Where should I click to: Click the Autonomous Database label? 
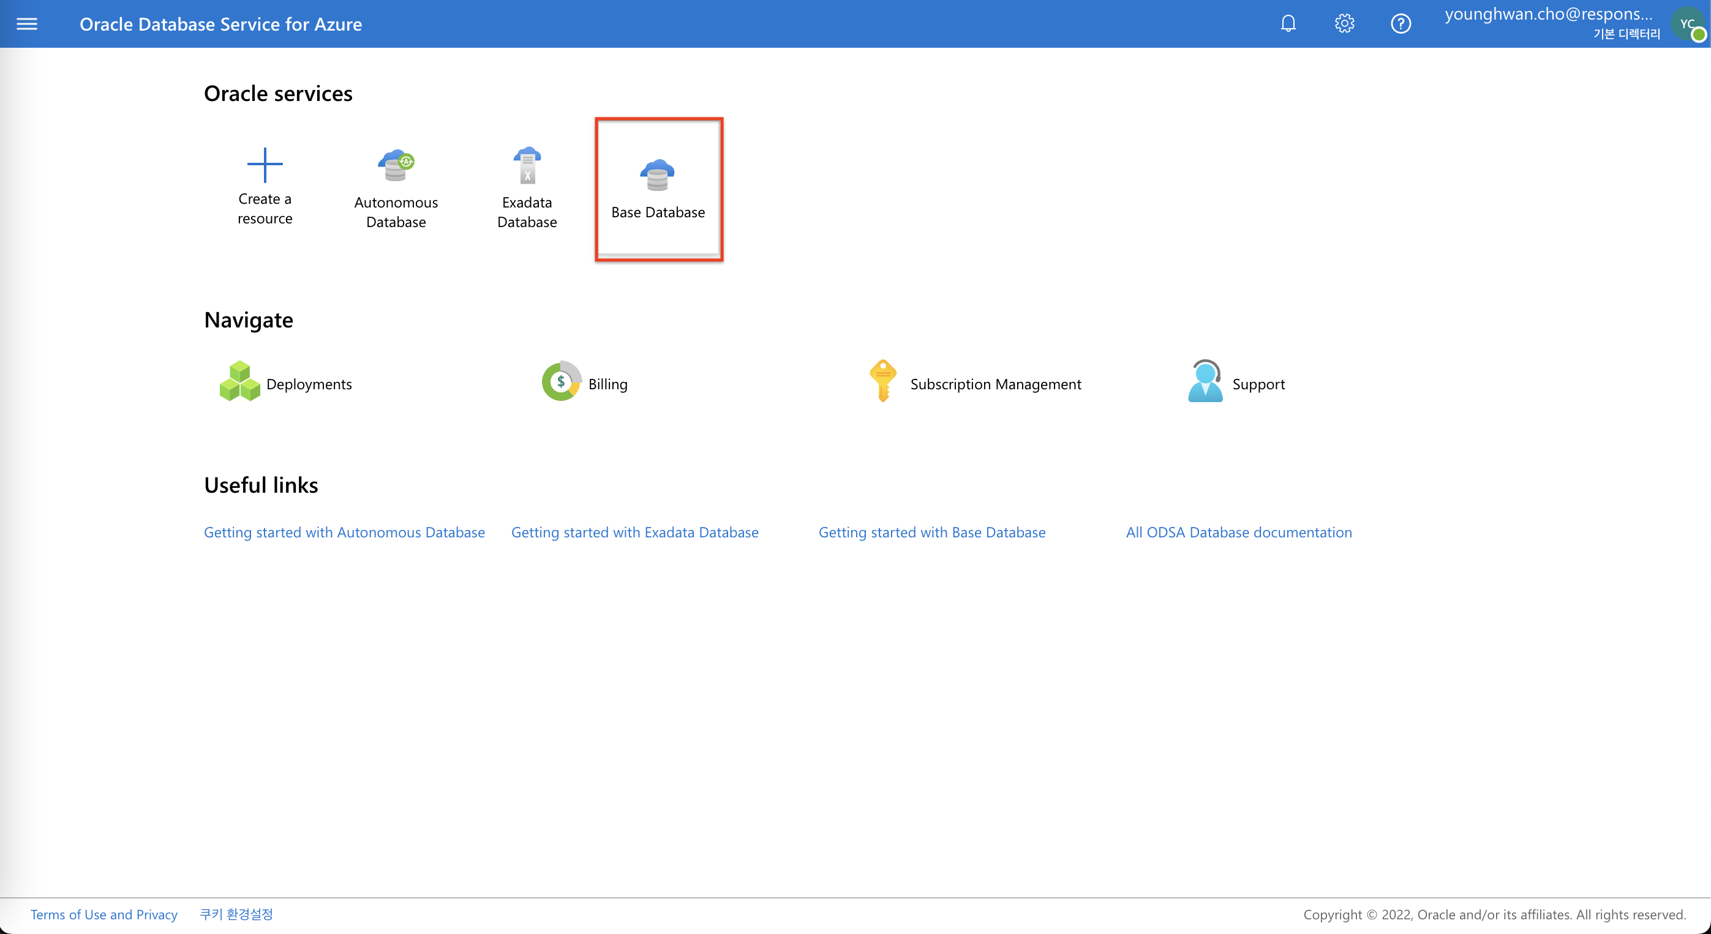coord(396,212)
